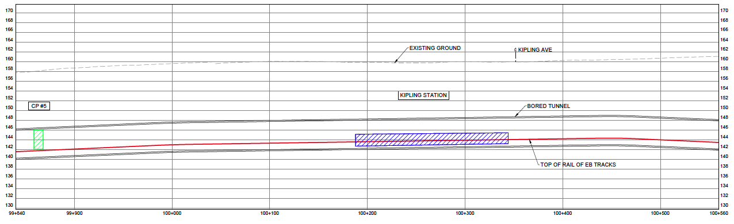Click elevation 164 on right axis
This screenshot has width=734, height=224.
(x=724, y=40)
